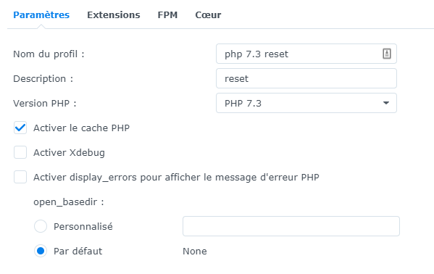Screen dimensions: 434x274
Task: Disable the Activer le cache PHP checkbox
Action: click(x=20, y=128)
